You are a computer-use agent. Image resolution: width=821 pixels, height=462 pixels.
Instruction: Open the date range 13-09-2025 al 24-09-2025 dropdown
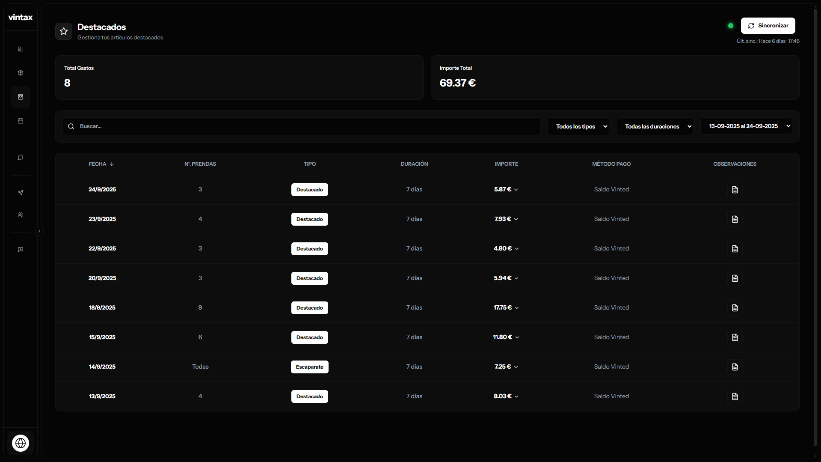click(746, 126)
